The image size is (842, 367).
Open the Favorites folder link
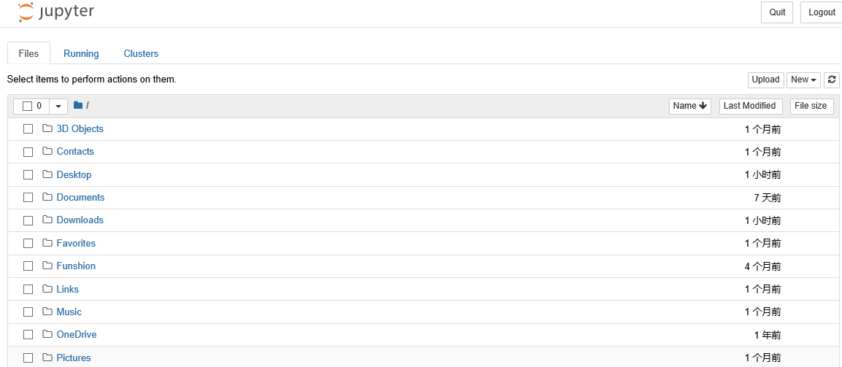(x=76, y=244)
